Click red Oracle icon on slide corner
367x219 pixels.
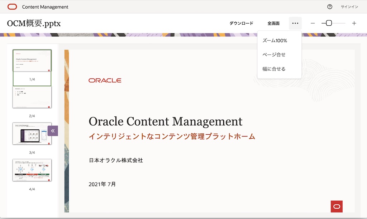pyautogui.click(x=337, y=206)
